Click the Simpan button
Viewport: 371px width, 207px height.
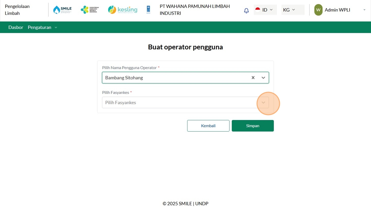[x=253, y=126]
